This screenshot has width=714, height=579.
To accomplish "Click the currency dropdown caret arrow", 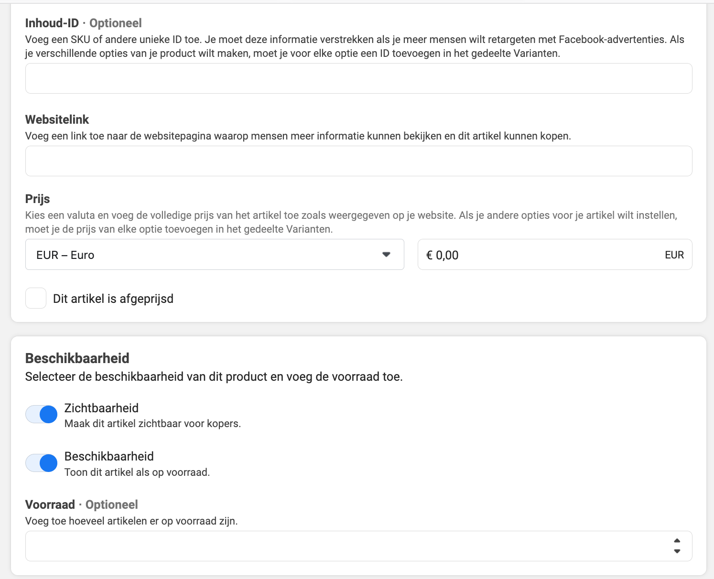I will pyautogui.click(x=386, y=255).
